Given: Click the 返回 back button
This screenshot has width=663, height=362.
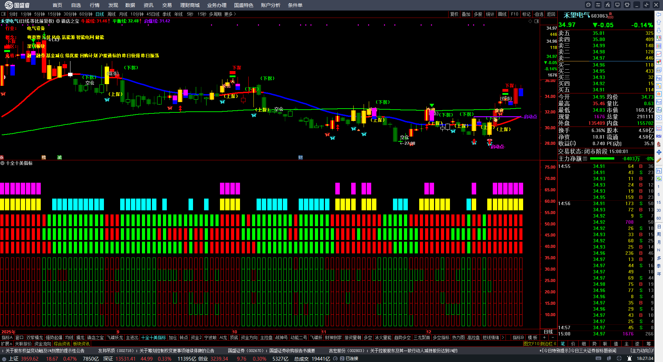Looking at the screenshot, I should coord(551,14).
